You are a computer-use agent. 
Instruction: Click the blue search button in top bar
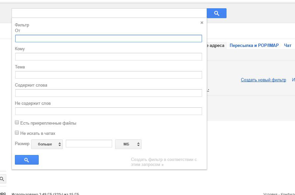click(217, 13)
